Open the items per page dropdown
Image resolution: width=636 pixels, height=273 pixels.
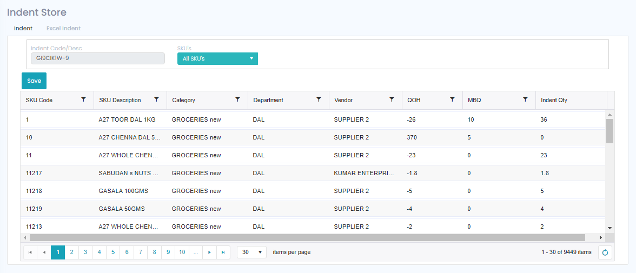[252, 252]
